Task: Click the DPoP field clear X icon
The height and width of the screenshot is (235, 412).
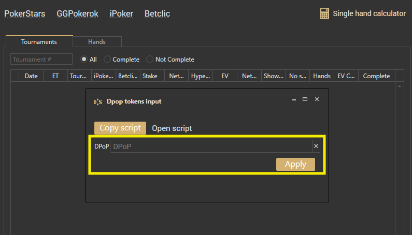Action: (316, 146)
